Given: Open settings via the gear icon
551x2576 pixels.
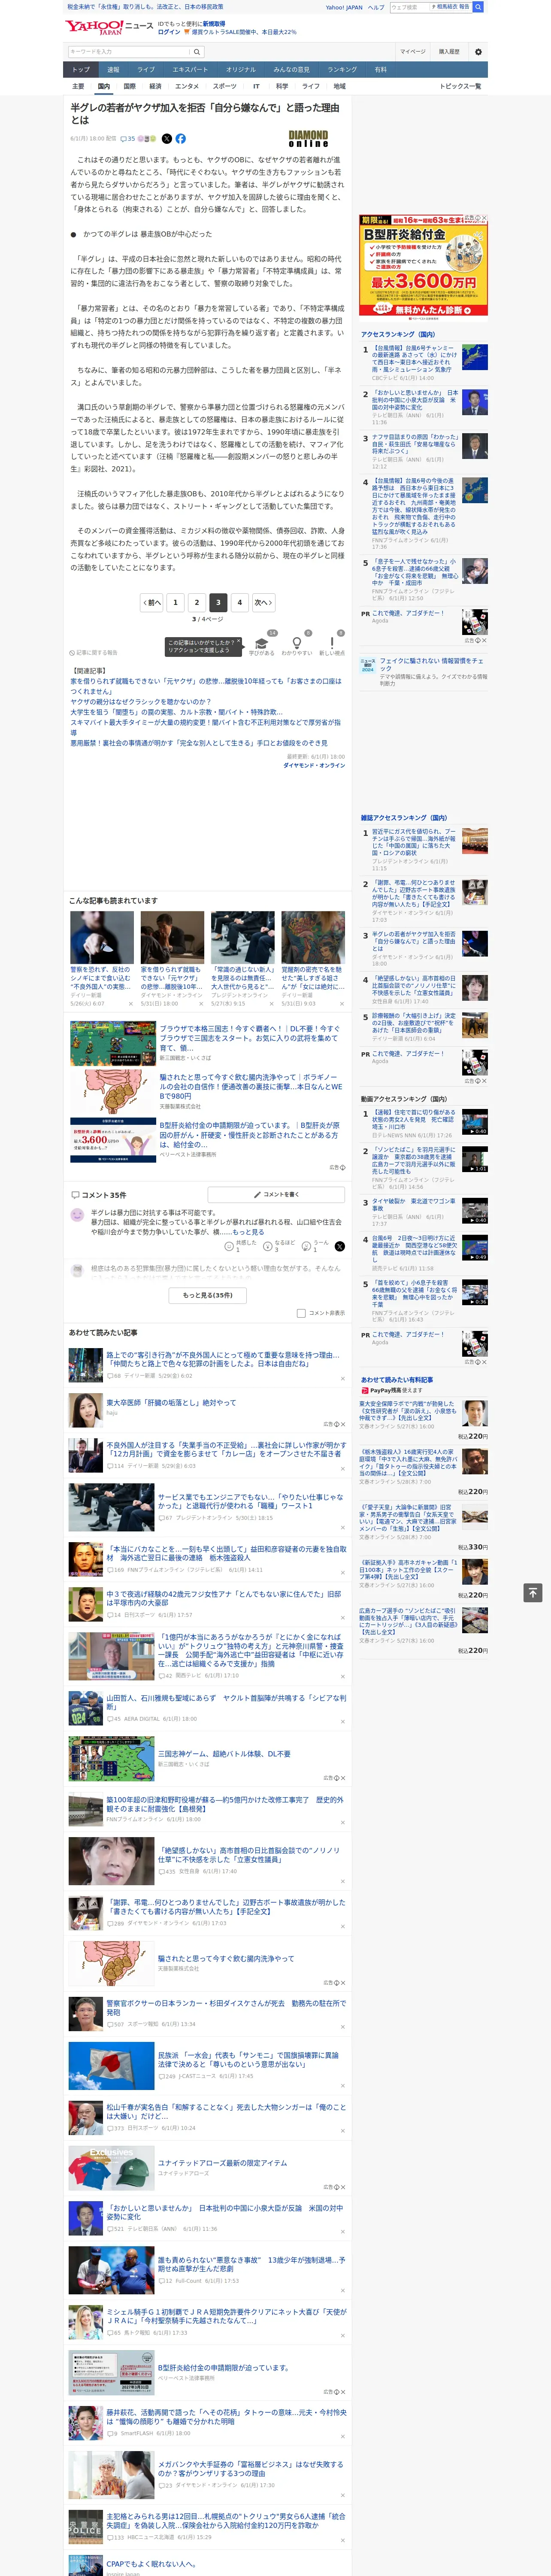Looking at the screenshot, I should tap(478, 51).
